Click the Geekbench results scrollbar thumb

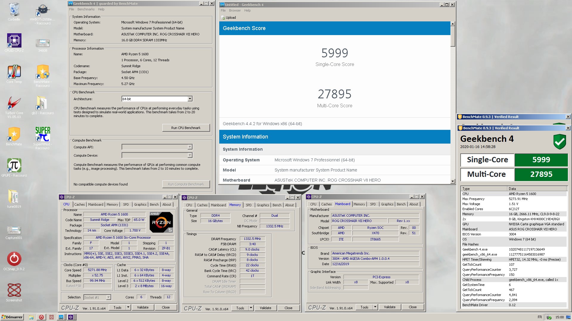click(453, 36)
